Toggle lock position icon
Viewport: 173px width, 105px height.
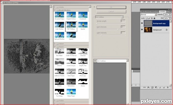152,18
